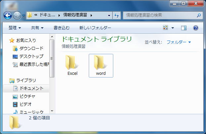Open the 整理 menu
206x134 pixels.
pos(15,28)
